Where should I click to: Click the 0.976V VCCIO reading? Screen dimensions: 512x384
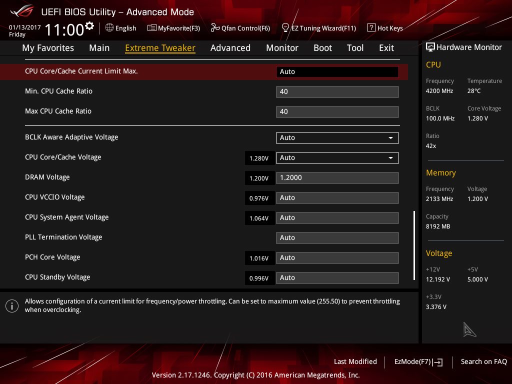[259, 198]
